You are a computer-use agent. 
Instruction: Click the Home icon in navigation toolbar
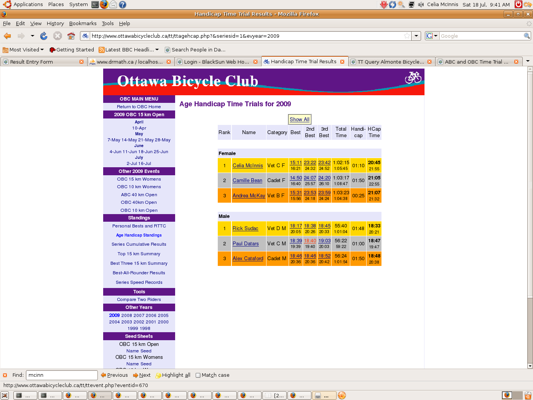pyautogui.click(x=71, y=36)
